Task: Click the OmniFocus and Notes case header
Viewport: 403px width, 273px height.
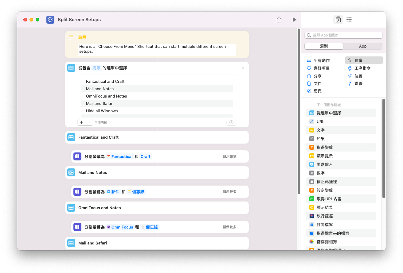Action: (157, 208)
